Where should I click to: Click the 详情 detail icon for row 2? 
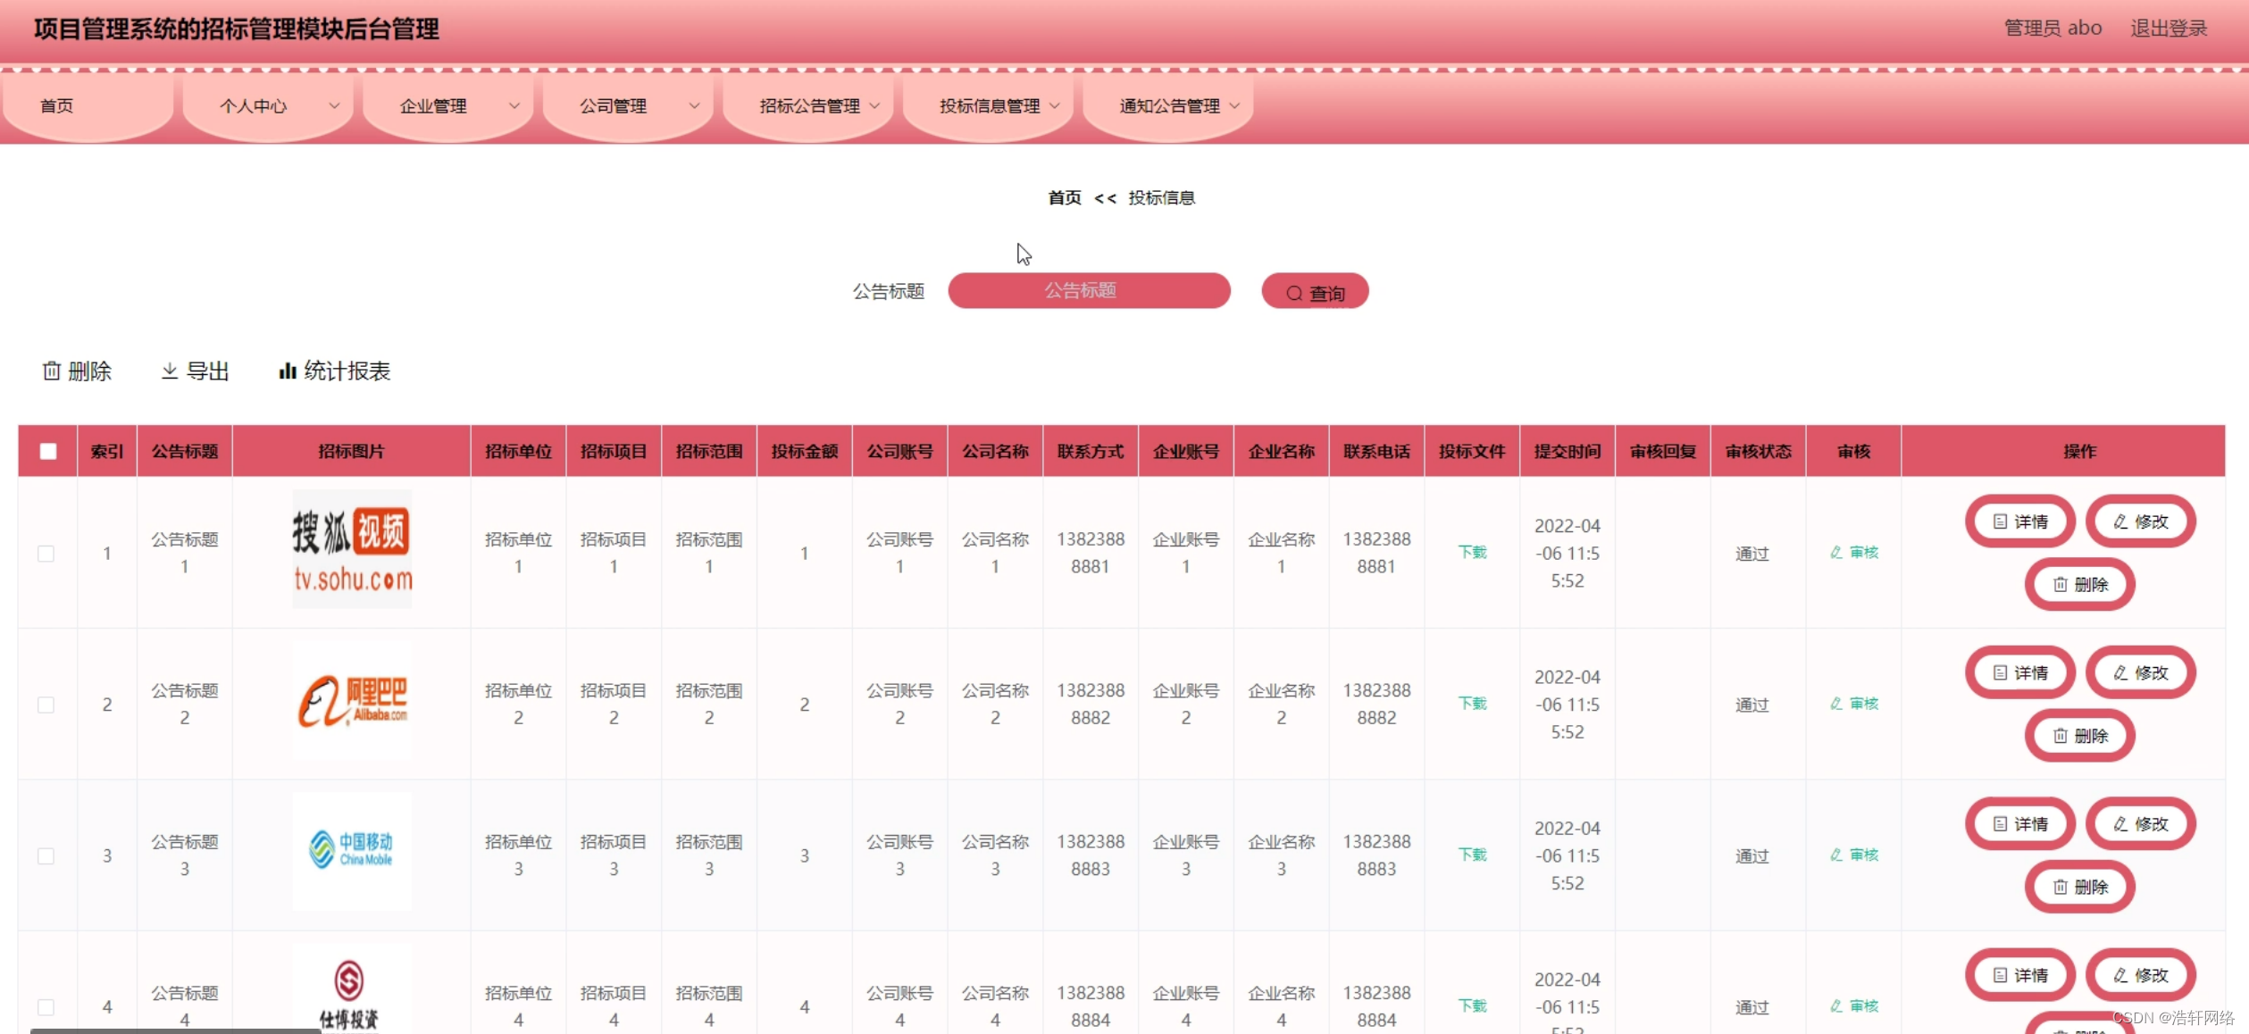pyautogui.click(x=2001, y=672)
